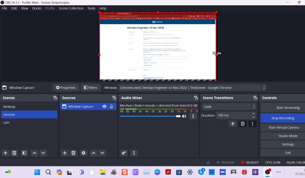Select the chrome scene
Viewport: 305px width, 178px height.
[29, 114]
